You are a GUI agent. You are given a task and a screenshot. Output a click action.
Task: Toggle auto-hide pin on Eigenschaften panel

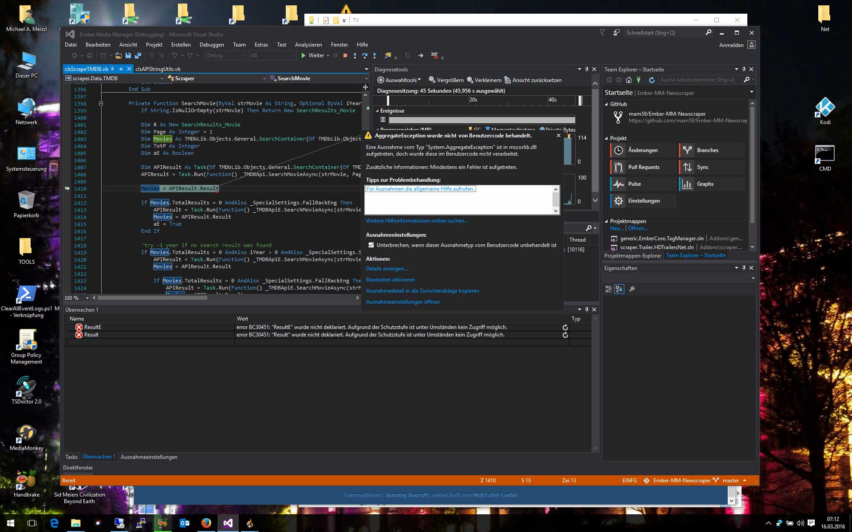744,268
